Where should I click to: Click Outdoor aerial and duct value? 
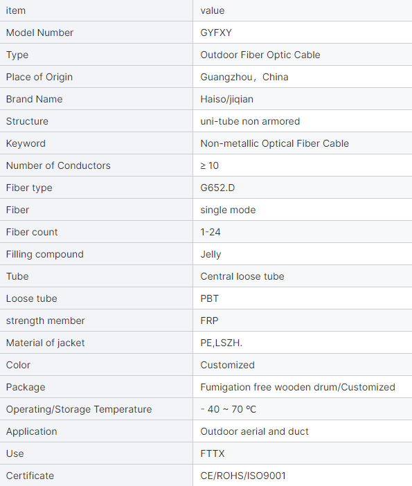click(255, 431)
